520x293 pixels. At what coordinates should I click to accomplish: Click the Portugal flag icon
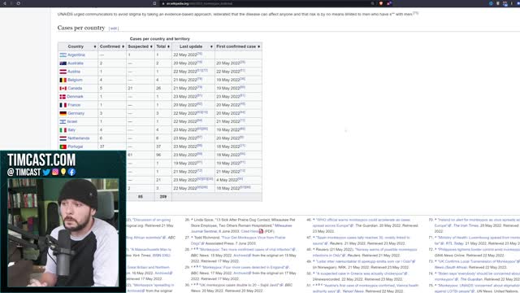[63, 146]
